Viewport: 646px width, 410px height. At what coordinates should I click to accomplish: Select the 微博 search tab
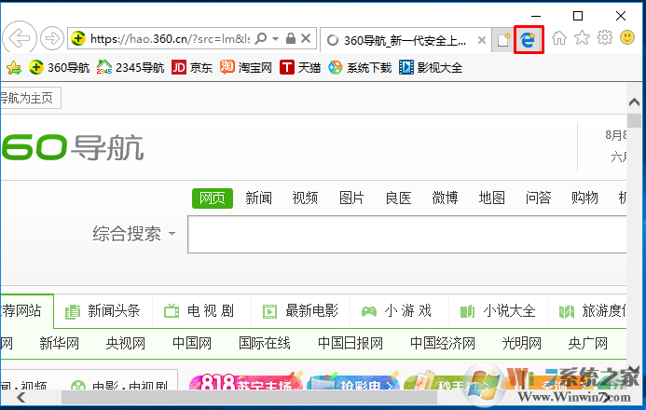tap(445, 198)
